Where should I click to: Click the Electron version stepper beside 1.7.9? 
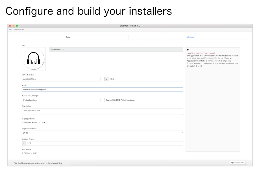click(24, 143)
